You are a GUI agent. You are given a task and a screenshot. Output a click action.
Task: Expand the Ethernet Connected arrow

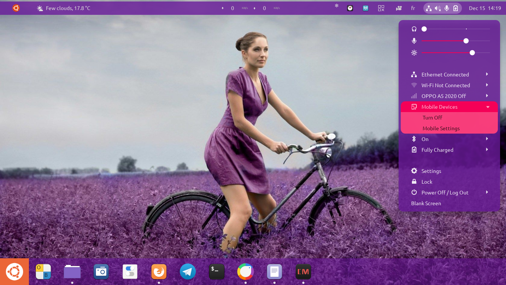tap(487, 74)
